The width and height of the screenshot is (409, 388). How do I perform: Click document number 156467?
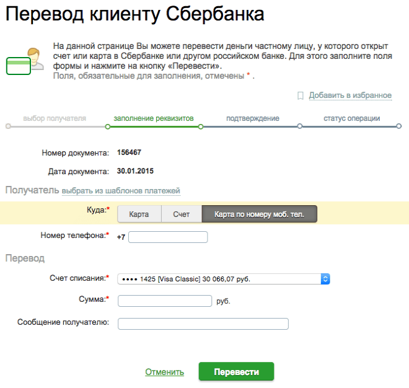129,152
